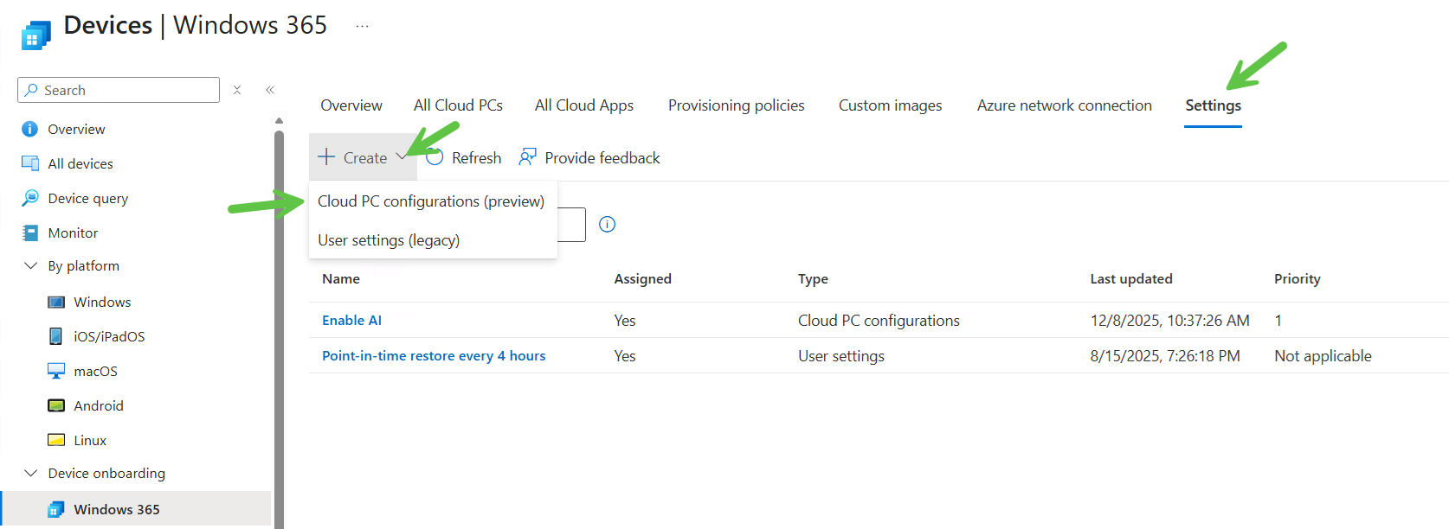Click the plus icon on Create
This screenshot has height=529, width=1449.
tap(326, 156)
